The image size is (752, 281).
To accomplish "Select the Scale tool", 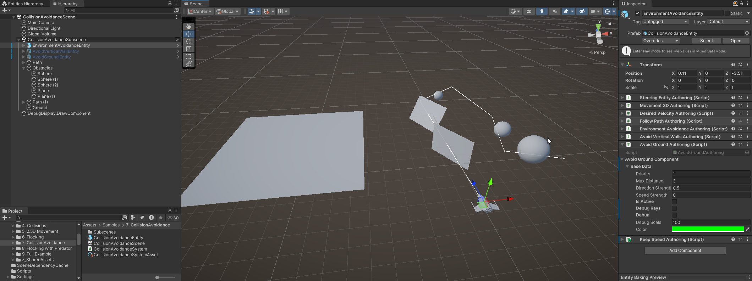I will point(189,49).
